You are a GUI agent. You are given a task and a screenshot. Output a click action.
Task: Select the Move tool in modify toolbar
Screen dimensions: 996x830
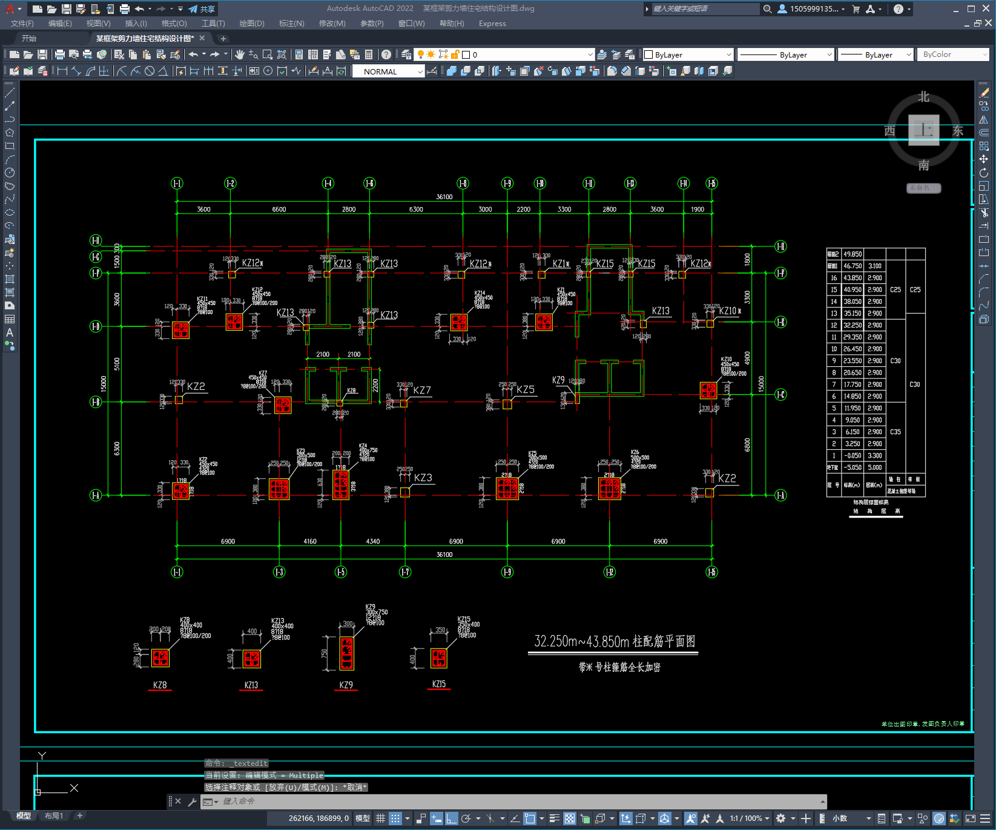[984, 159]
